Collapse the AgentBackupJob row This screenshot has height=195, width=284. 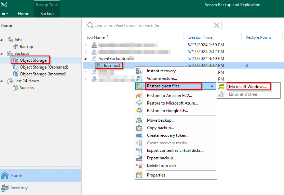[x=86, y=59]
